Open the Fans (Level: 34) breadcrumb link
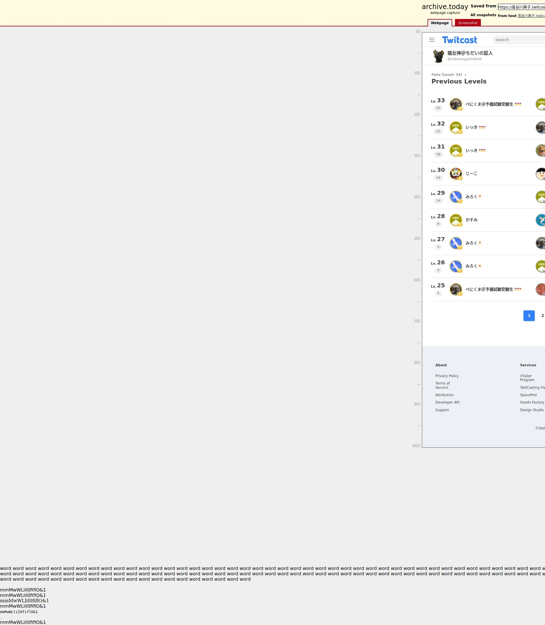 [447, 75]
